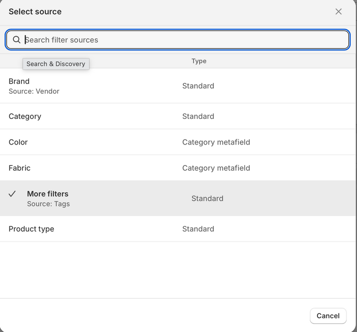Click Standard type in Brand row
This screenshot has width=357, height=332.
pyautogui.click(x=198, y=86)
